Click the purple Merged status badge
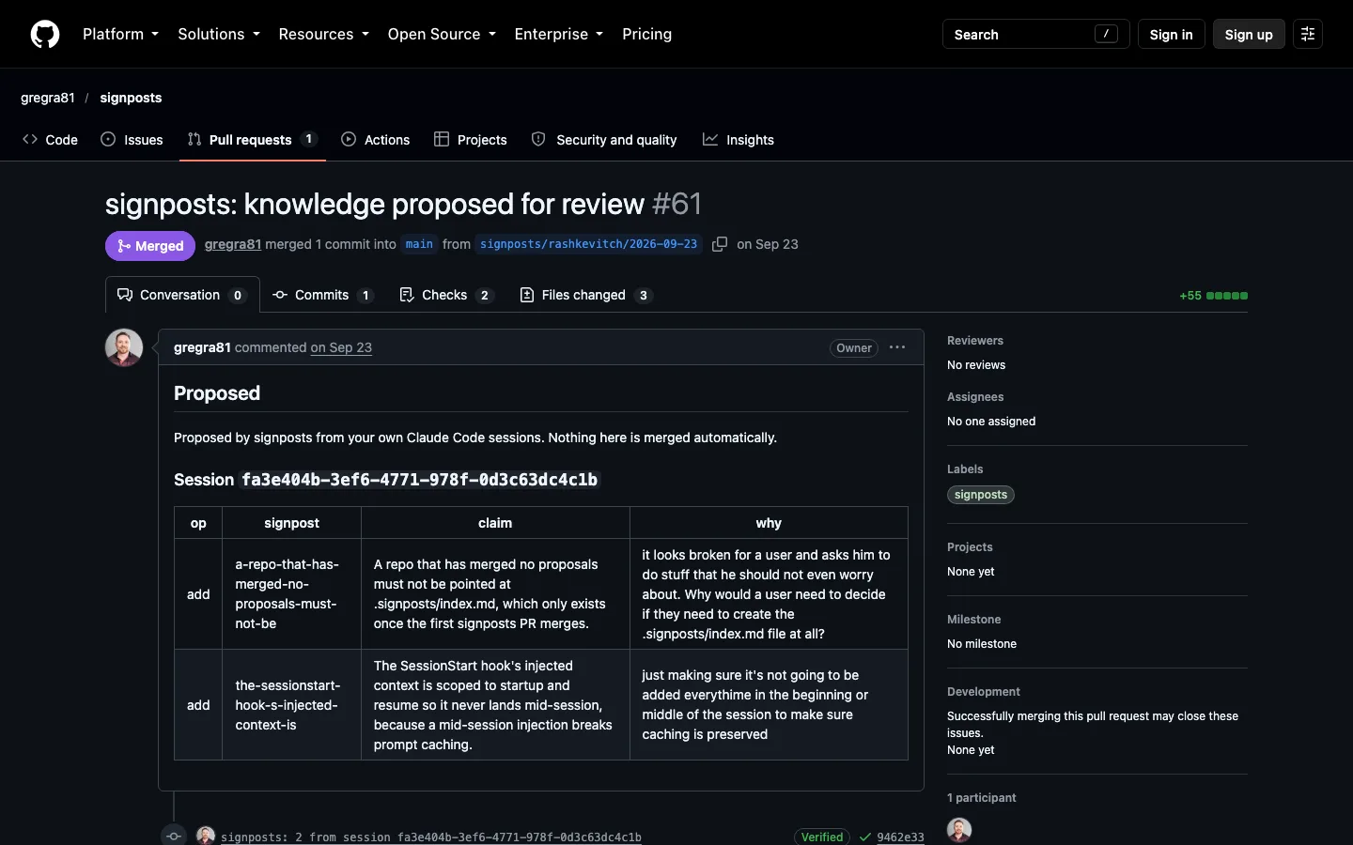Screen dimensions: 1353x845 150,245
